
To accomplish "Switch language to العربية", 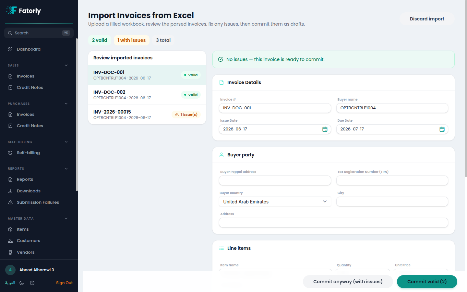I will tap(10, 283).
